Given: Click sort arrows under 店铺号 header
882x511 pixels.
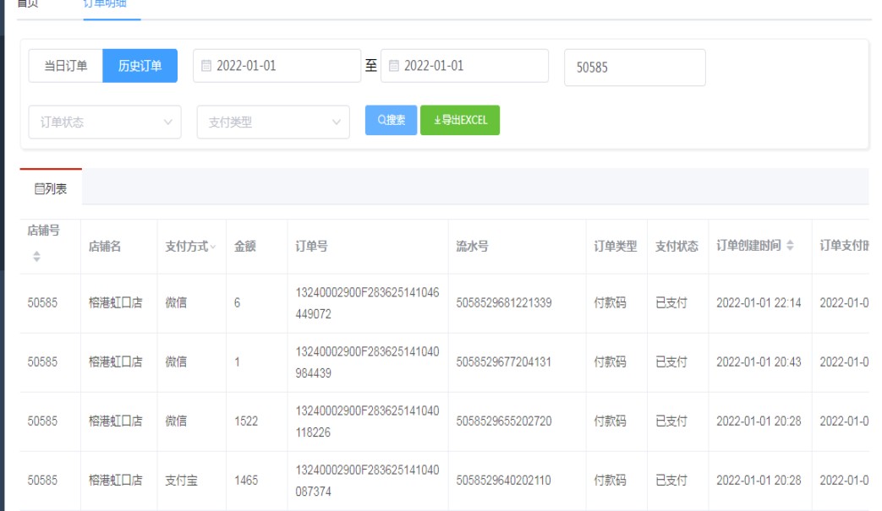Looking at the screenshot, I should click(36, 256).
